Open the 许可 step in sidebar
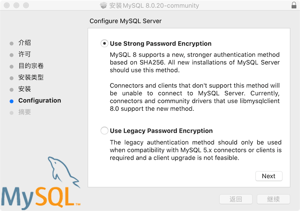 pos(25,54)
